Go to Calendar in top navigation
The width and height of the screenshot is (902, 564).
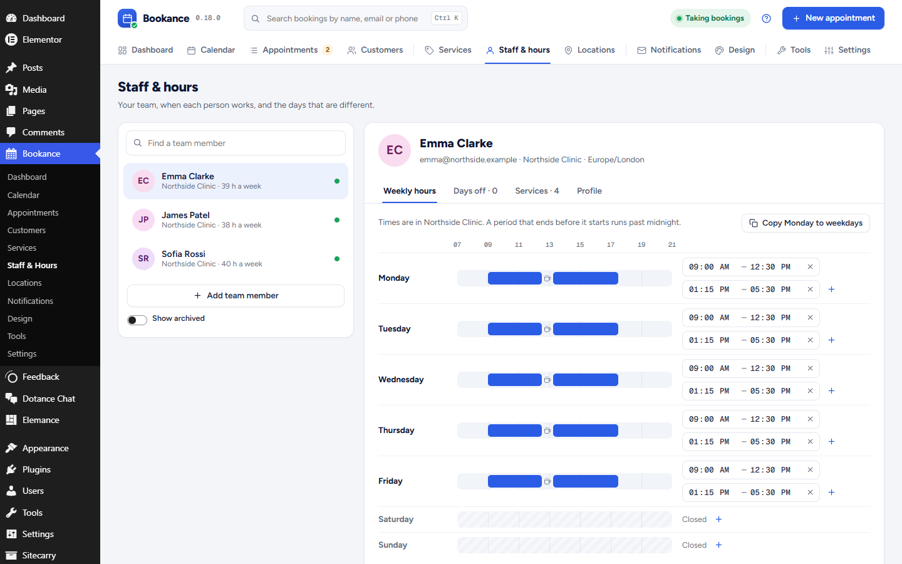click(x=211, y=50)
